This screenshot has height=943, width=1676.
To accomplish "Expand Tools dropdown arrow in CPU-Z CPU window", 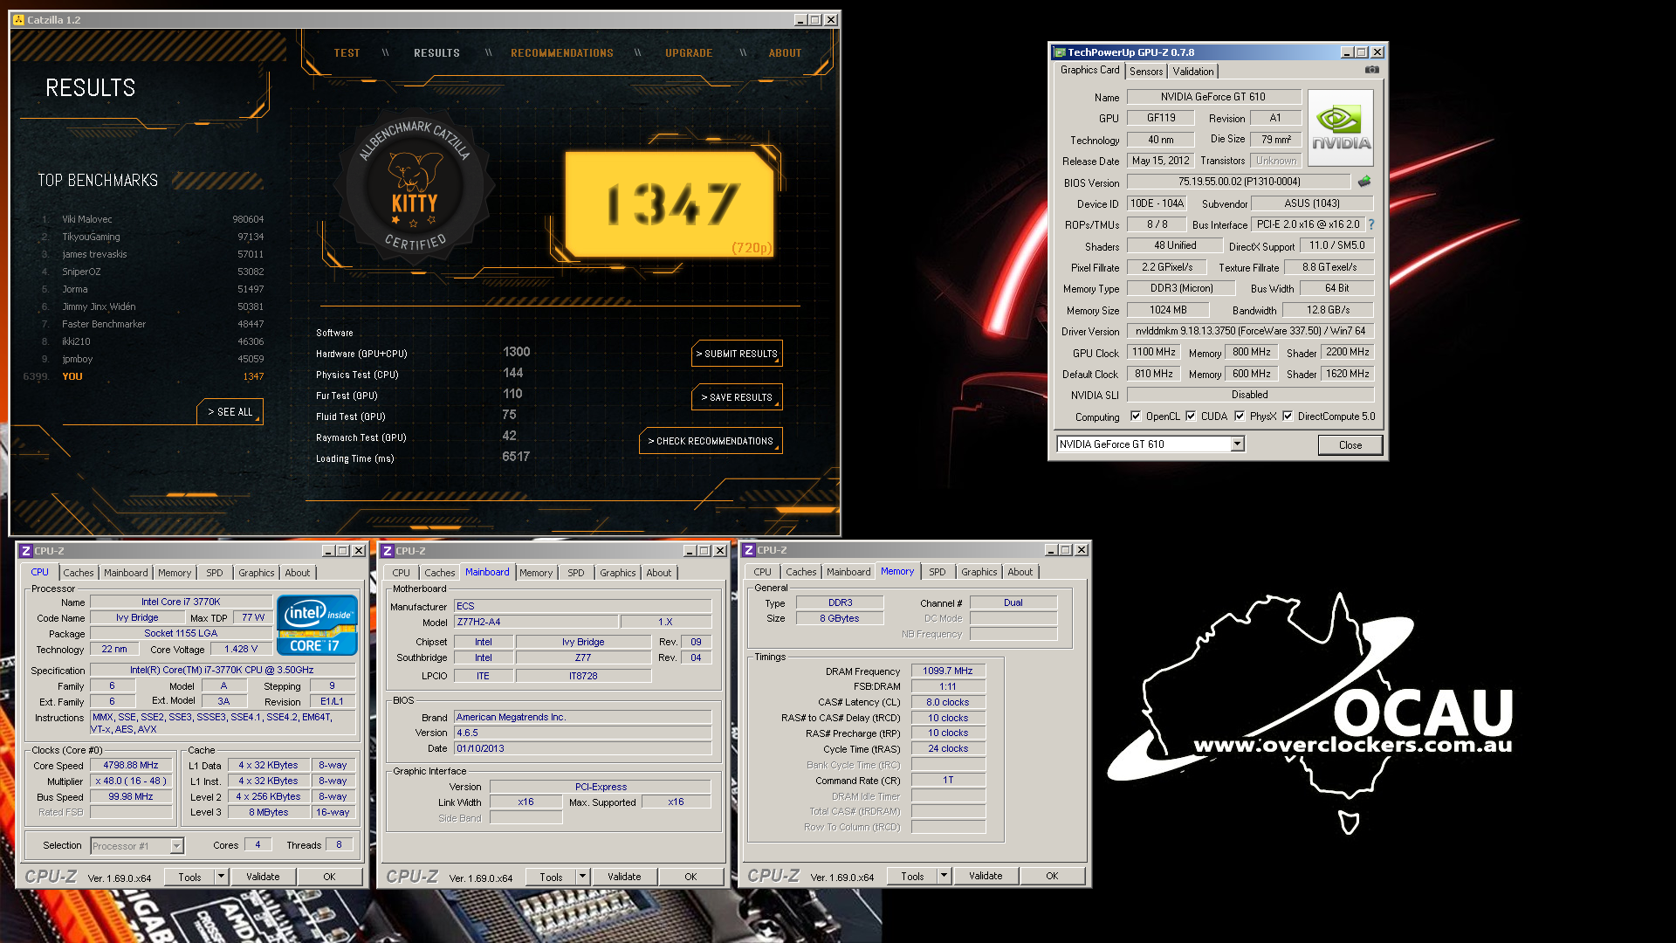I will coord(221,876).
